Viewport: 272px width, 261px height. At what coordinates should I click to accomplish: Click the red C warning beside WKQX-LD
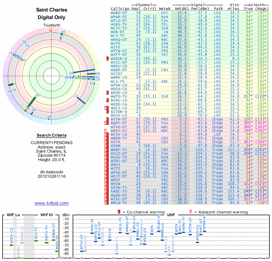point(107,92)
